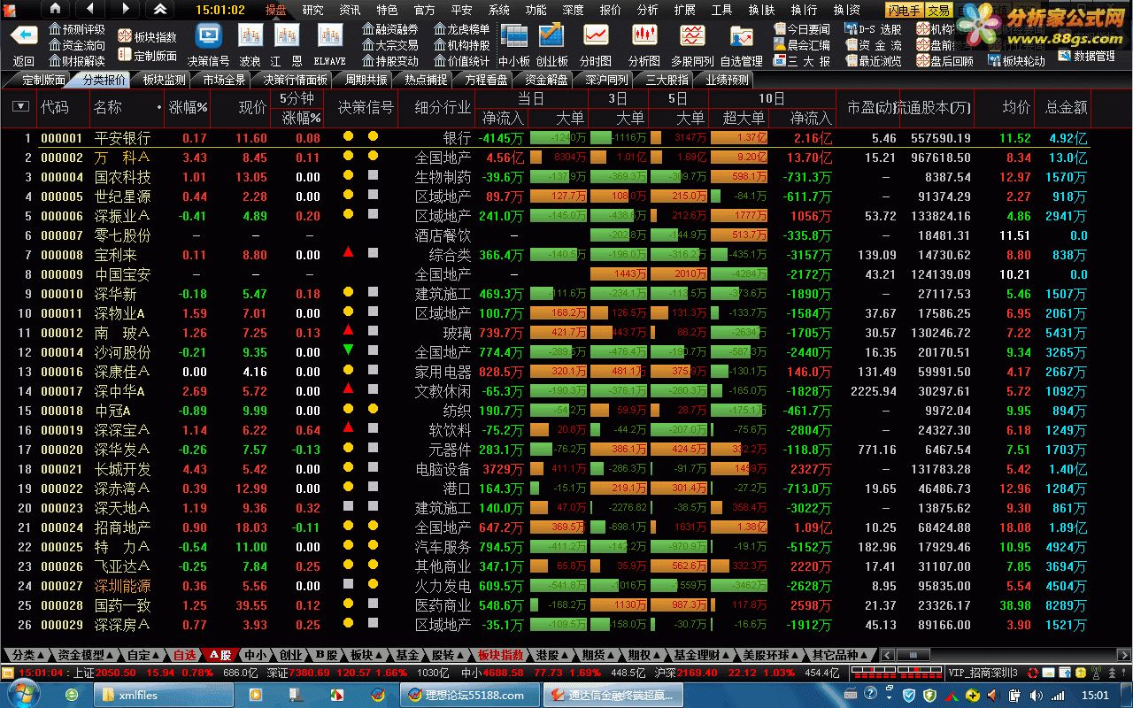Switch to 市场全景 tab
This screenshot has width=1133, height=708.
click(224, 80)
